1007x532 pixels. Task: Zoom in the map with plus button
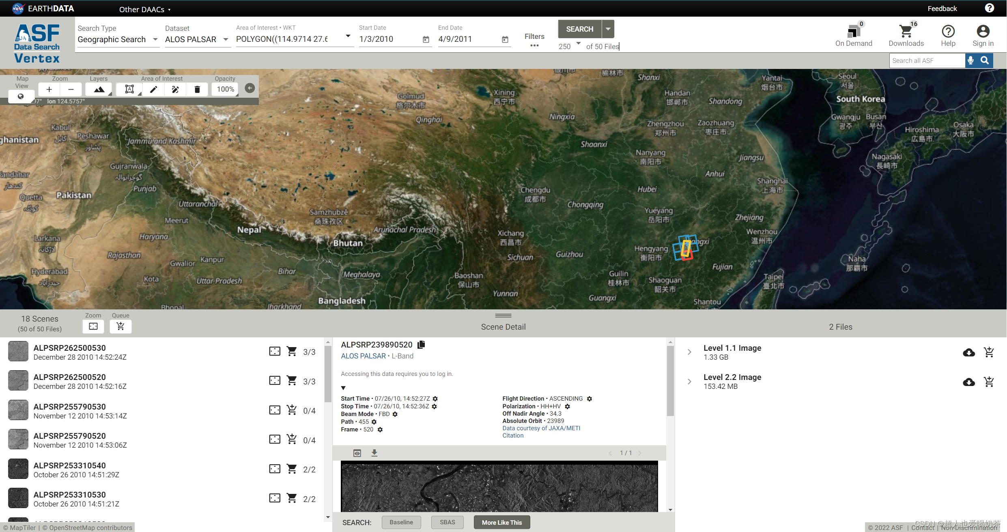point(49,89)
